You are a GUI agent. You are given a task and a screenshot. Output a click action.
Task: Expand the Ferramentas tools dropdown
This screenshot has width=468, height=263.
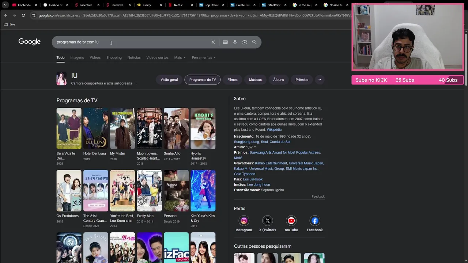204,57
